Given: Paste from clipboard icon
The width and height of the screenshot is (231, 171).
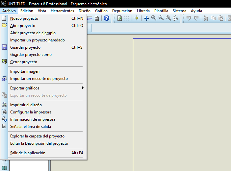Looking at the screenshot, I should (220, 18).
